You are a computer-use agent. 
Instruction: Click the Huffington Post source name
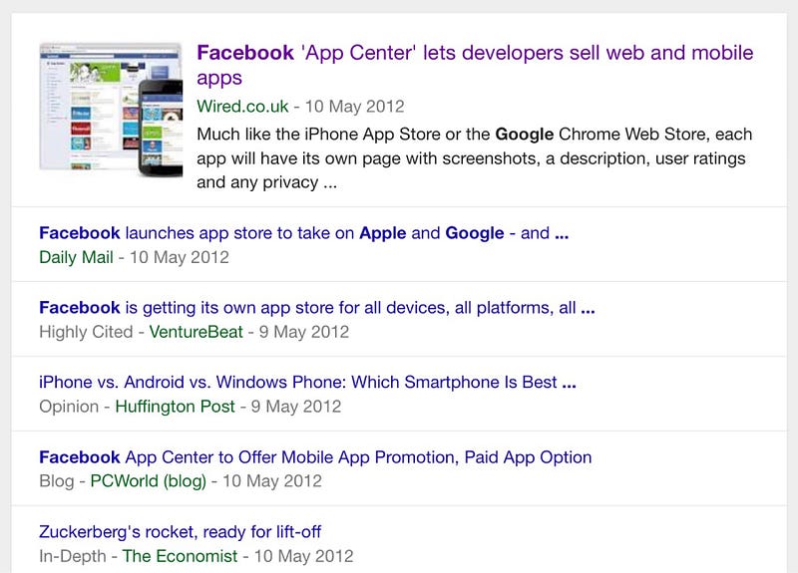pos(176,407)
